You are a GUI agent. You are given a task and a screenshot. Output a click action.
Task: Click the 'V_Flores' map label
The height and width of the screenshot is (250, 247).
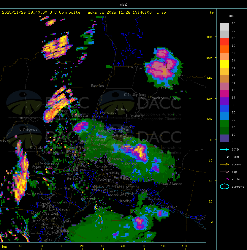pyautogui.click(x=45, y=239)
